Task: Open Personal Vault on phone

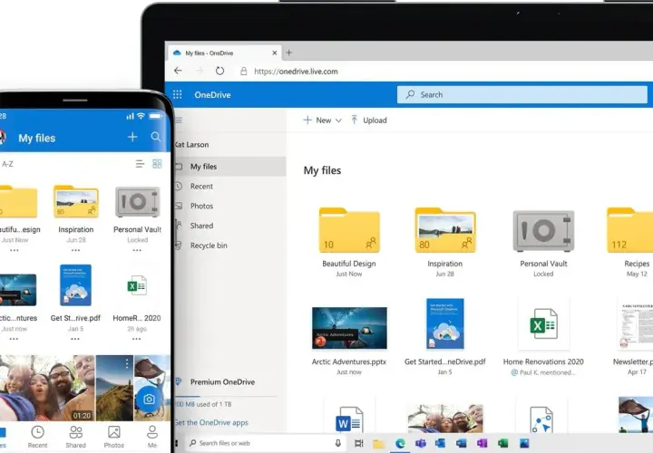Action: click(x=138, y=202)
